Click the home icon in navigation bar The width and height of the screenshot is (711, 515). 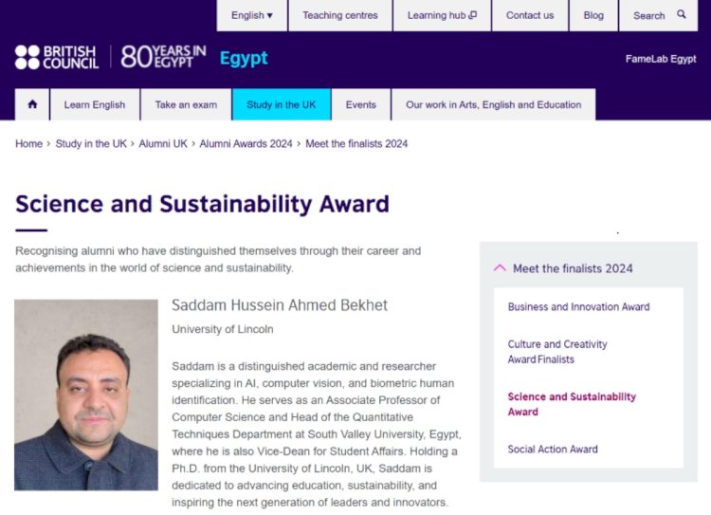(x=32, y=104)
